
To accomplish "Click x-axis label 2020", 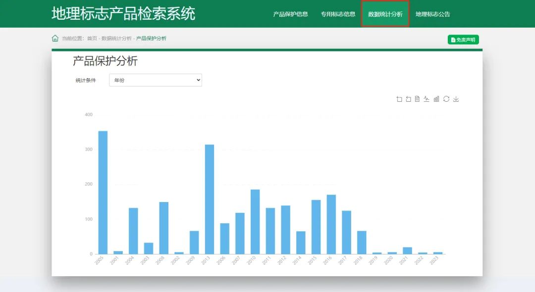I will tap(388, 261).
